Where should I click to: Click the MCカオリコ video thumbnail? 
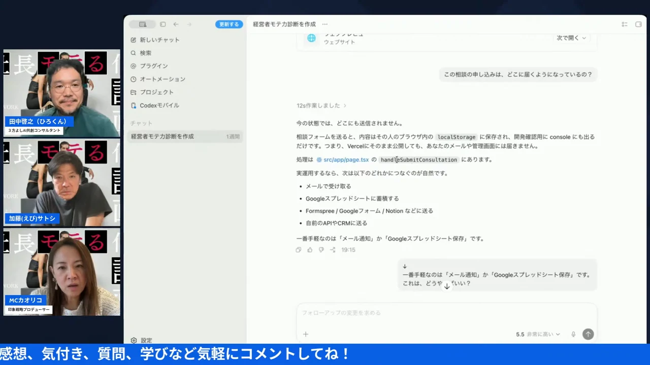[x=62, y=272]
